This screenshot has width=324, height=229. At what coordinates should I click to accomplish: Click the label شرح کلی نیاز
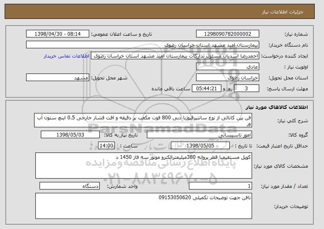[x=292, y=121]
